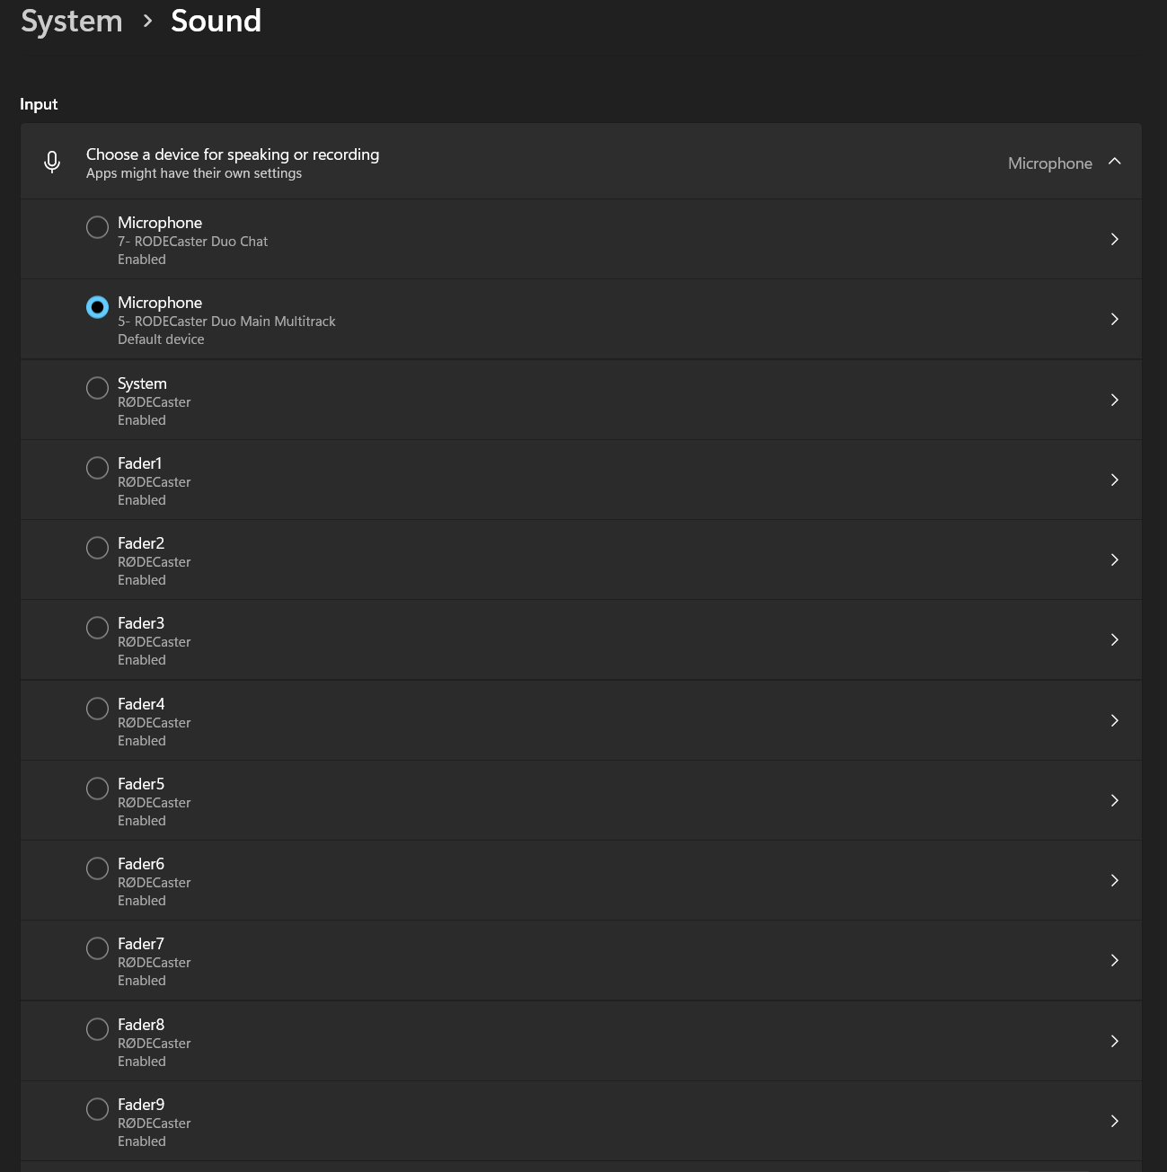Select RODECaster Duo Chat microphone radio button
The height and width of the screenshot is (1172, 1167).
point(97,227)
